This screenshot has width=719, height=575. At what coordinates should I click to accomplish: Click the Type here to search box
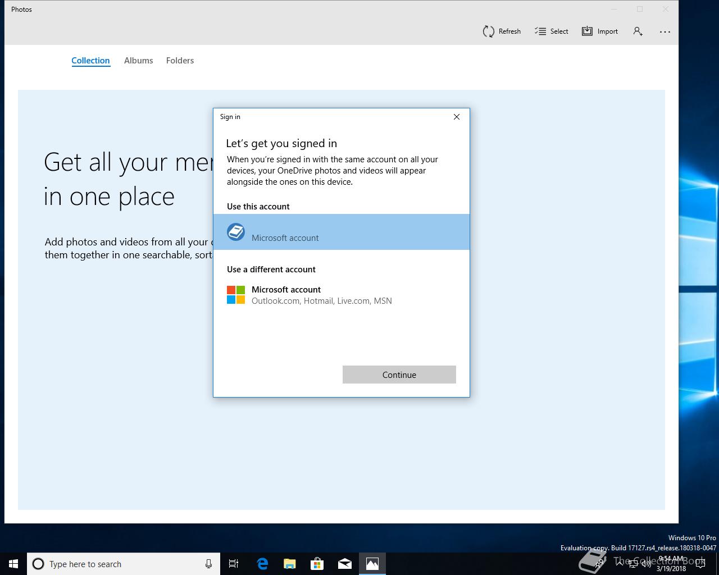[124, 564]
